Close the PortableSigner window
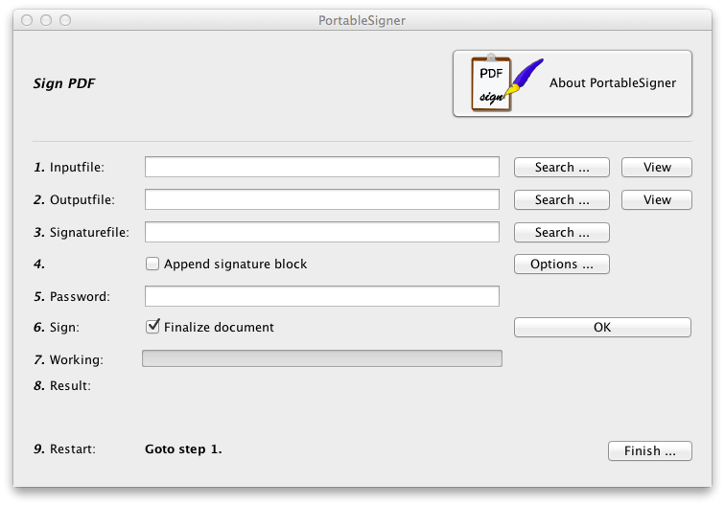 (x=27, y=20)
